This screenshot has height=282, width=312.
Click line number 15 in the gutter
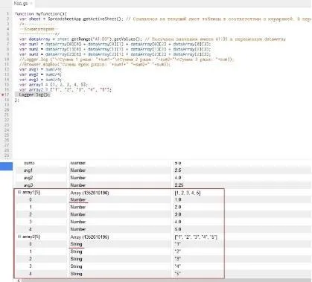point(7,85)
